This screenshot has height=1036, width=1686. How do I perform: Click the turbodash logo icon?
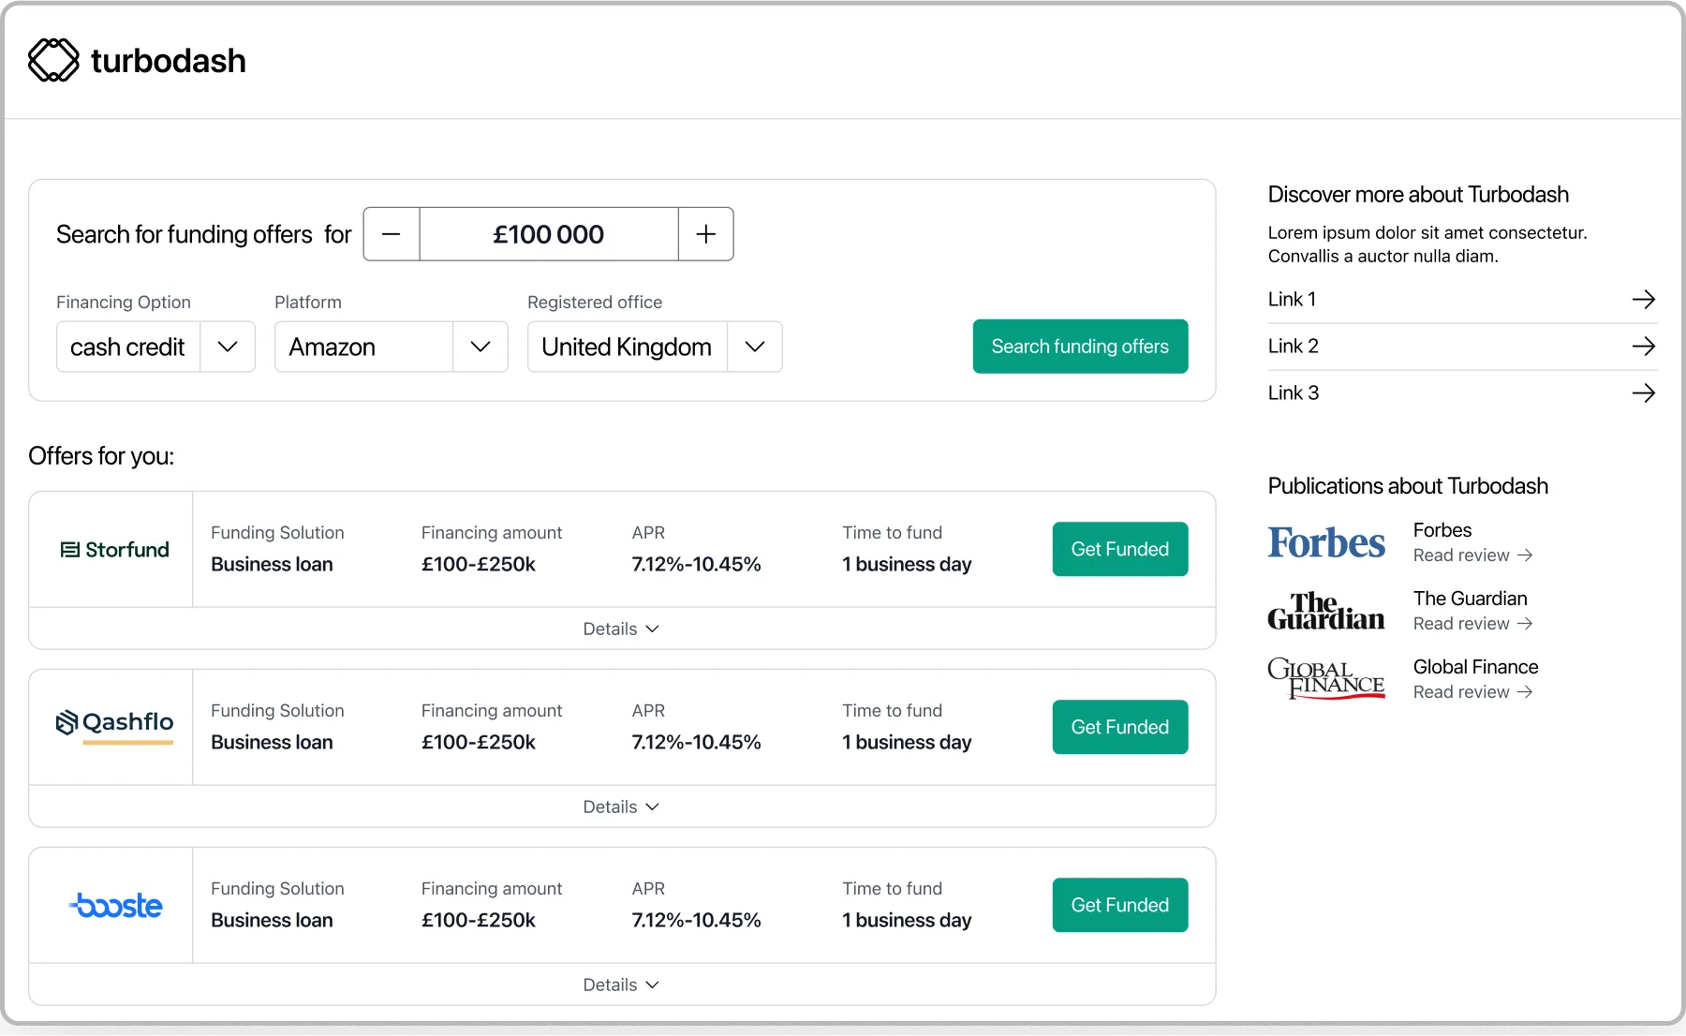click(53, 59)
